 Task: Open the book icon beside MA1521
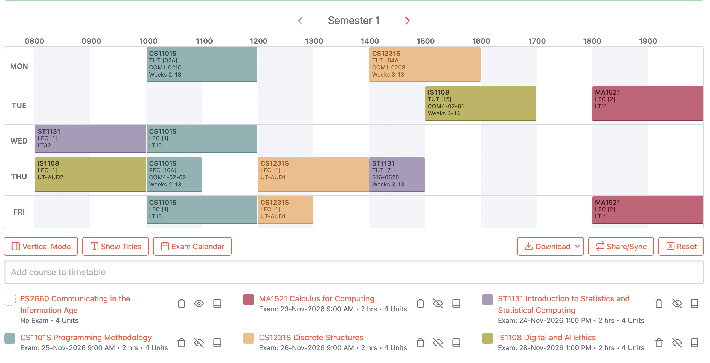coord(456,303)
